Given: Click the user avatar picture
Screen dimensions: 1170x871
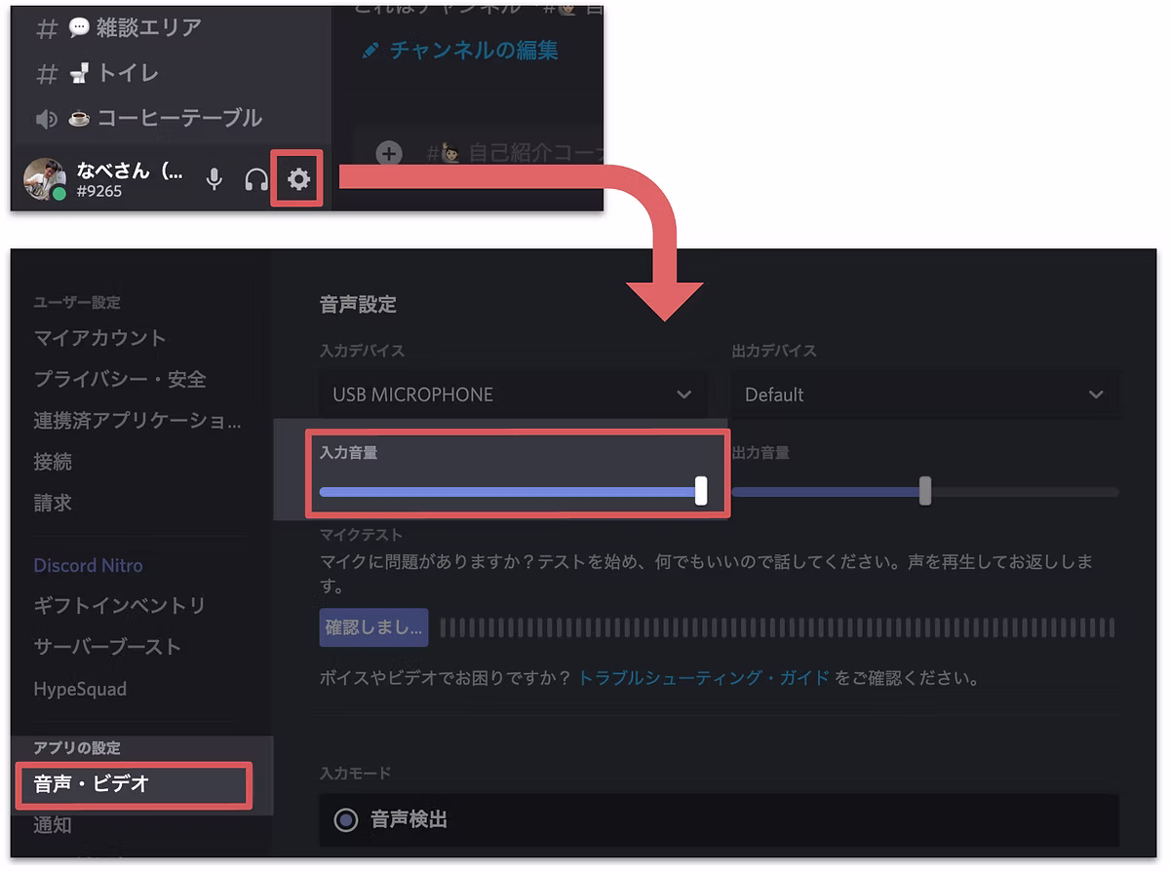Looking at the screenshot, I should point(45,178).
